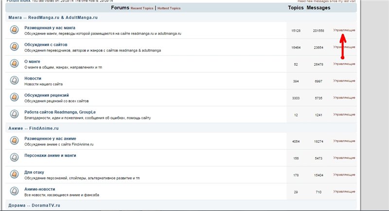Click messages count 26478
Screen dimensions: 389x211
(318, 65)
